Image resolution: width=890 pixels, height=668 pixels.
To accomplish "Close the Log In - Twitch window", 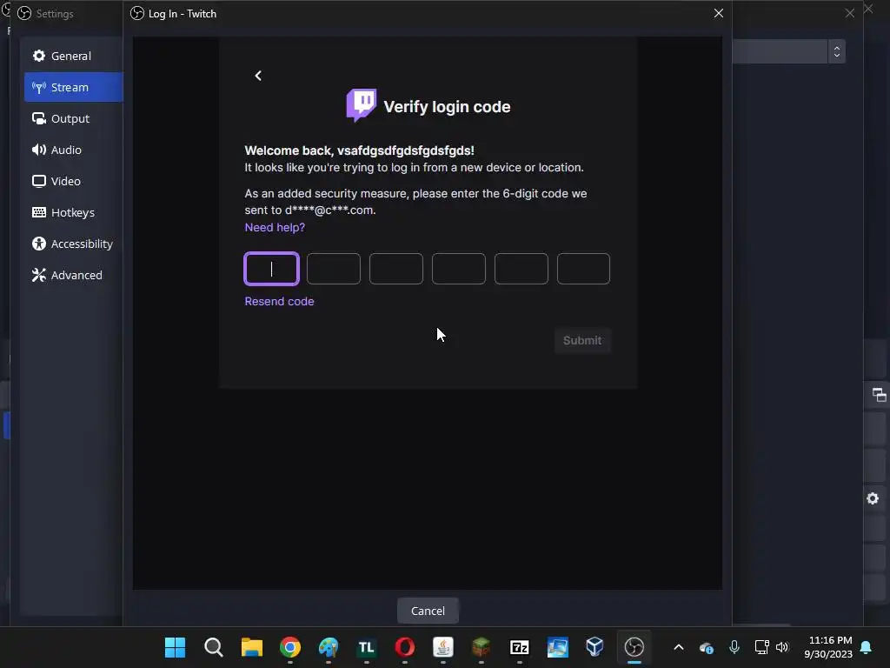I will pos(719,13).
